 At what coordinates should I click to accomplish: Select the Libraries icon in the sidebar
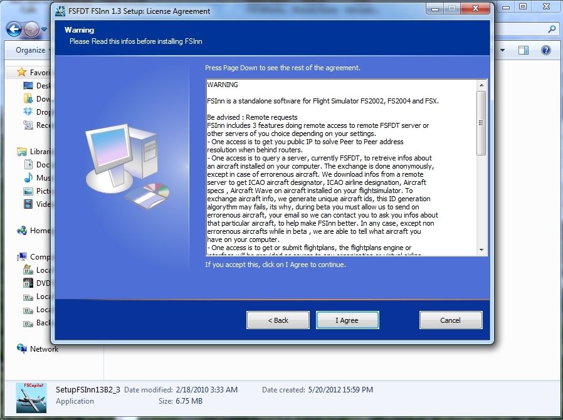(22, 152)
